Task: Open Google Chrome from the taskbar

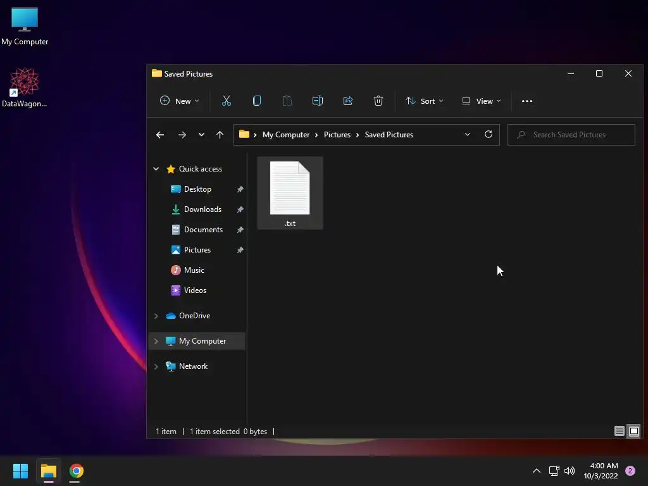Action: coord(76,471)
